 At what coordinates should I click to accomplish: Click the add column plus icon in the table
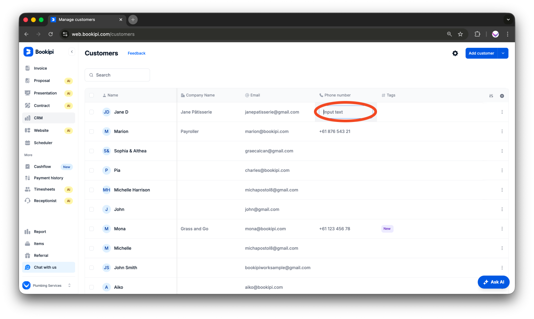pos(502,96)
